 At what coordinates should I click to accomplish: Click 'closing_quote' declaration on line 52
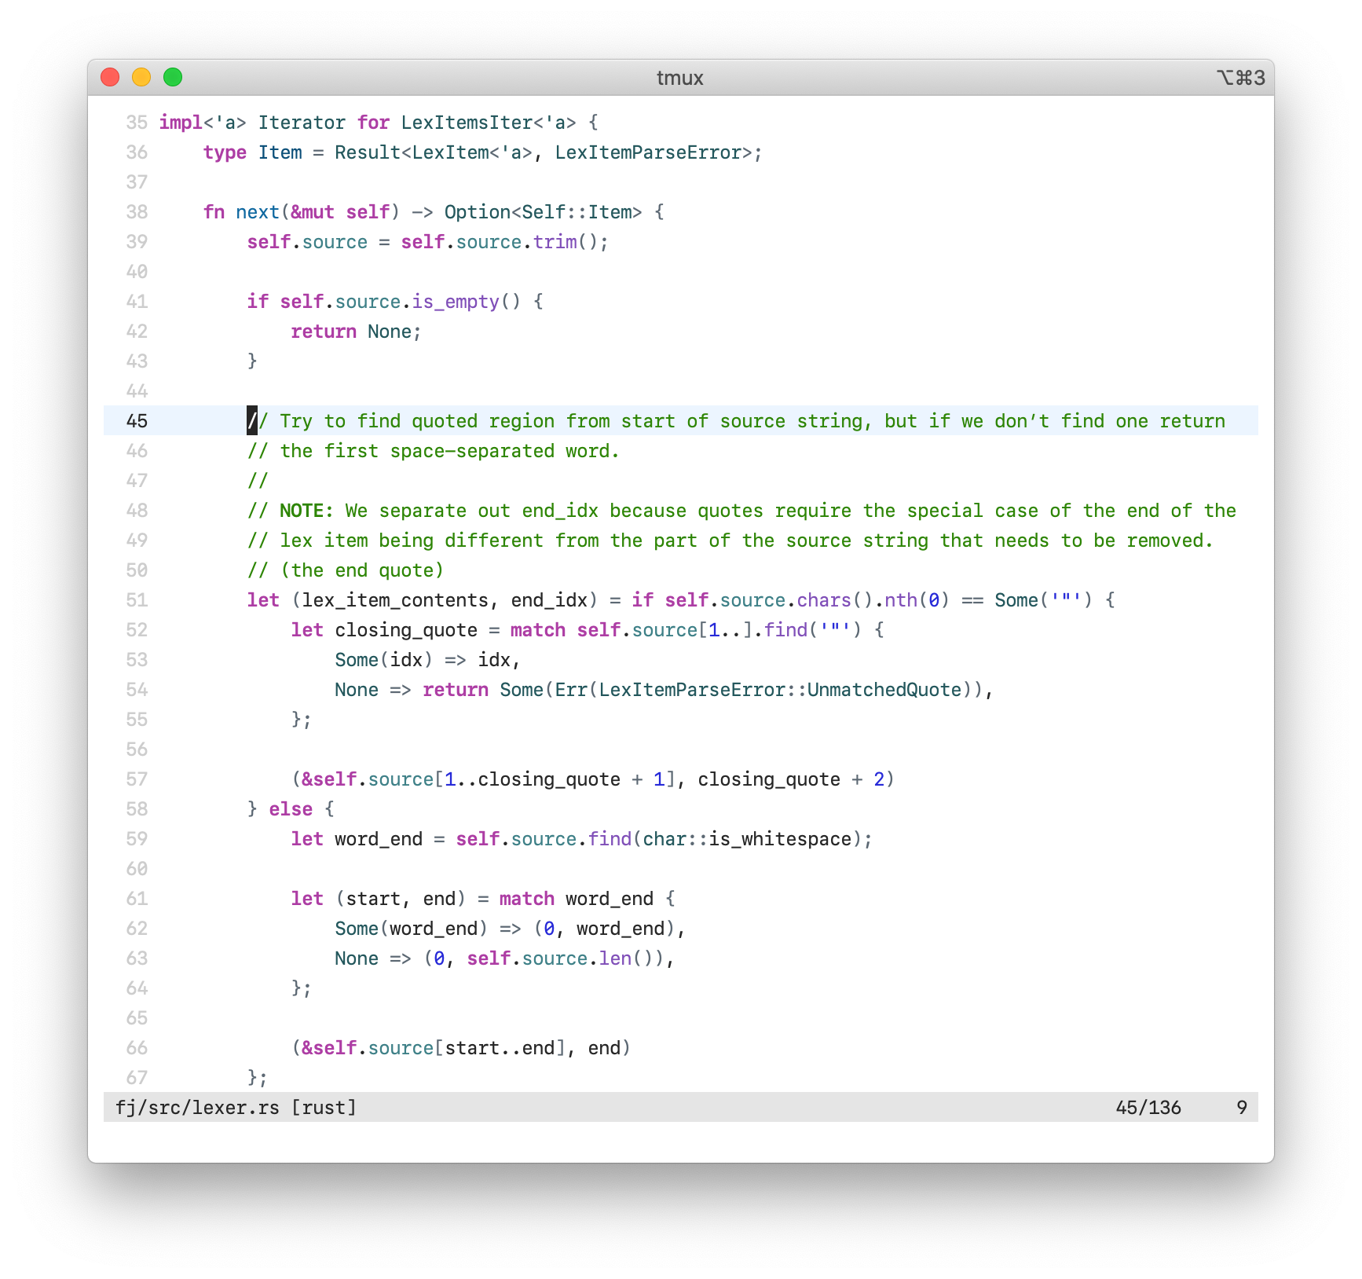click(406, 630)
